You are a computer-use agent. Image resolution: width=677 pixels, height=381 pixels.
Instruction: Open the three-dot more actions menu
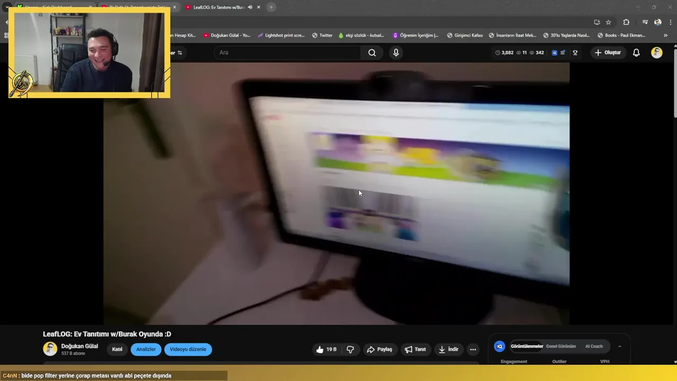click(x=473, y=349)
